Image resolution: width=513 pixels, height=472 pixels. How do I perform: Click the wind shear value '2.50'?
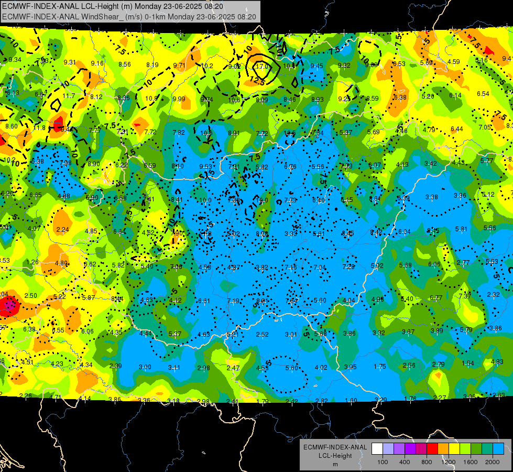pyautogui.click(x=31, y=295)
